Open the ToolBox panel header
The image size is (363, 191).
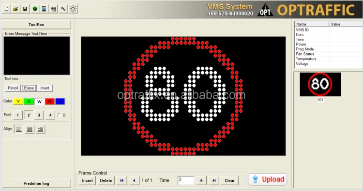(x=36, y=25)
